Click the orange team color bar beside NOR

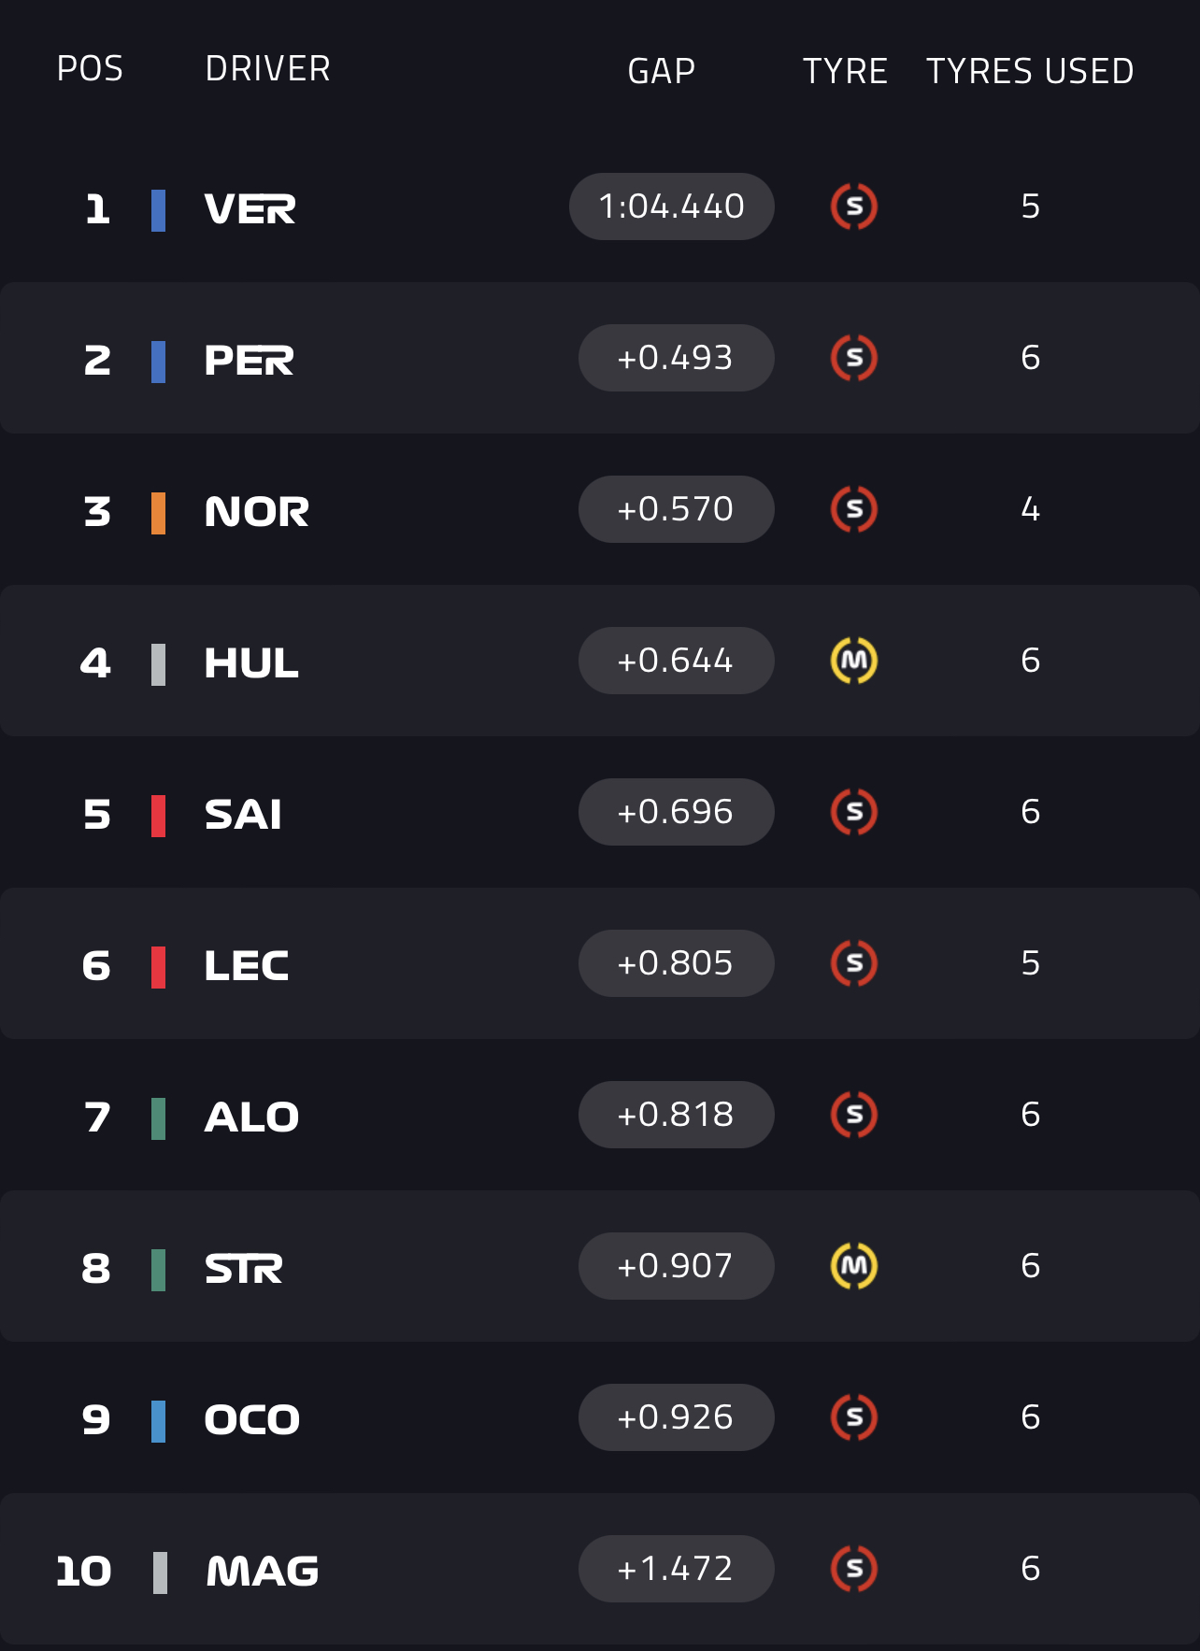pyautogui.click(x=159, y=513)
